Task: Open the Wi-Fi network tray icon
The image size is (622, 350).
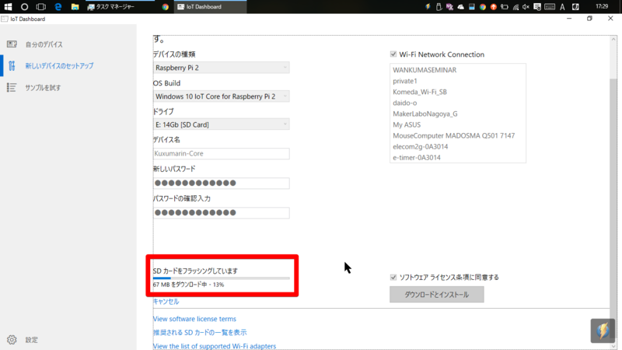Action: click(515, 6)
